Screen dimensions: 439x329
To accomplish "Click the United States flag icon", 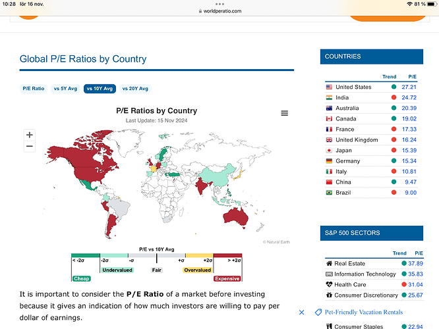I will coord(329,87).
